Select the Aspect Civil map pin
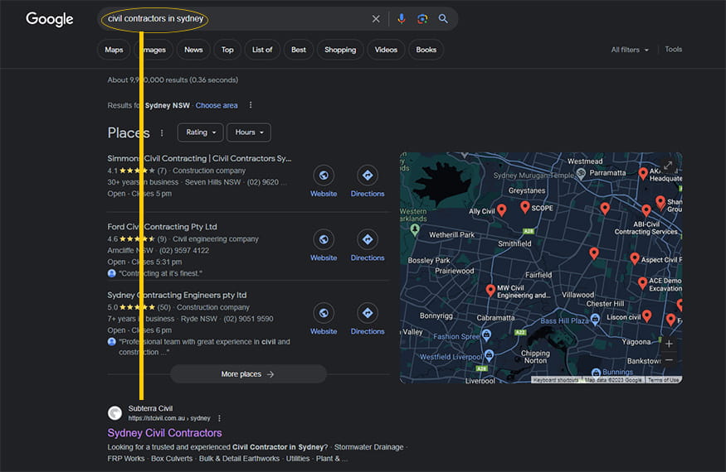Image resolution: width=726 pixels, height=472 pixels. [x=635, y=259]
